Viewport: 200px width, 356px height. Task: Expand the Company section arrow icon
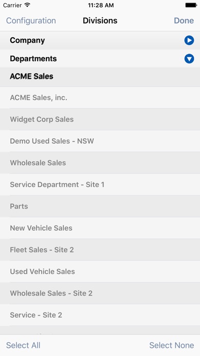189,40
